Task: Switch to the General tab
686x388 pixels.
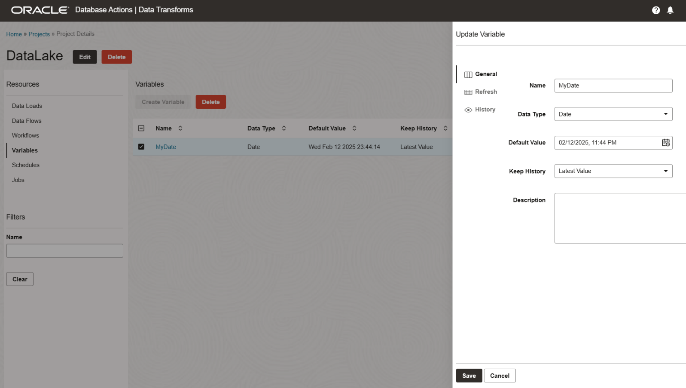Action: click(481, 74)
